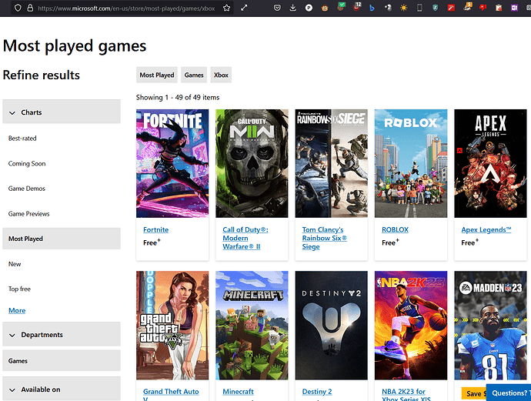Open the extension with orange badge 5
The height and width of the screenshot is (401, 531).
pyautogui.click(x=467, y=7)
